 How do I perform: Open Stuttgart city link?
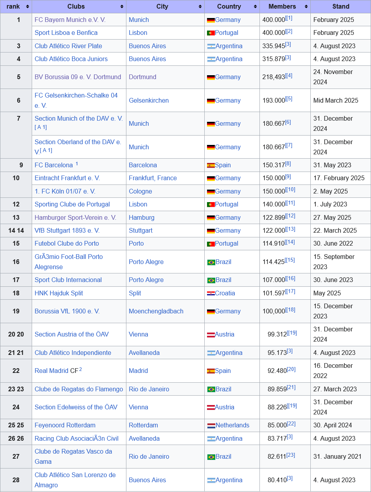coord(140,230)
